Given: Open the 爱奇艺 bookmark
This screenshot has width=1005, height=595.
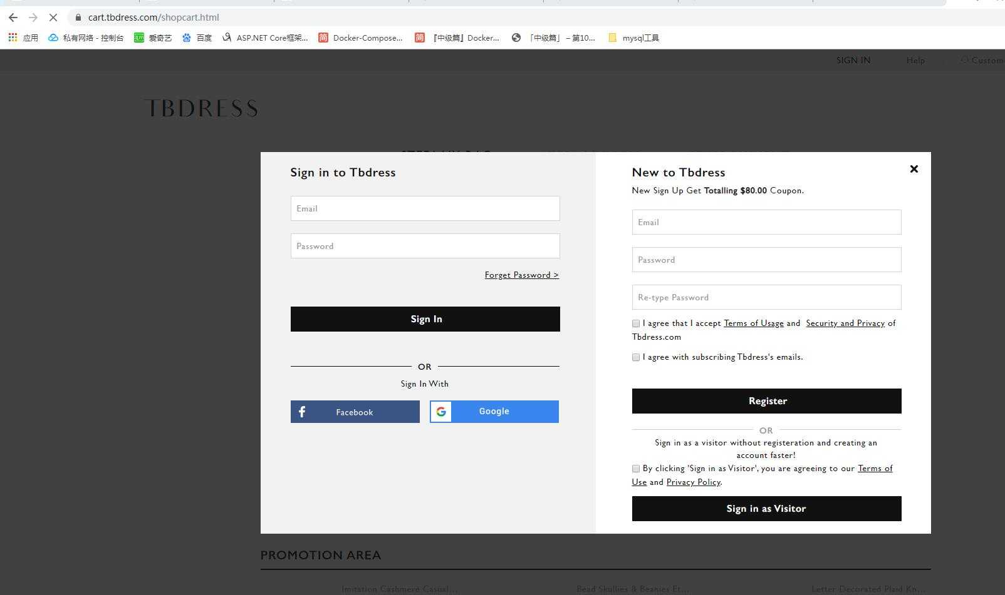Looking at the screenshot, I should click(x=153, y=38).
